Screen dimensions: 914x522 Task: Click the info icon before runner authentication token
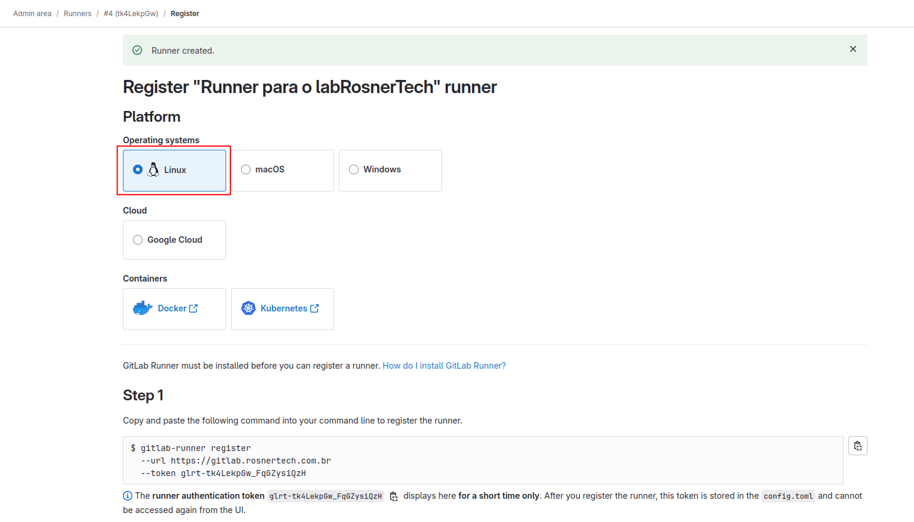[128, 496]
